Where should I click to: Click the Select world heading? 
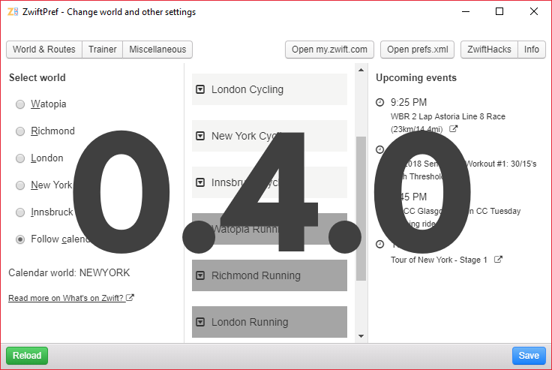(x=37, y=77)
